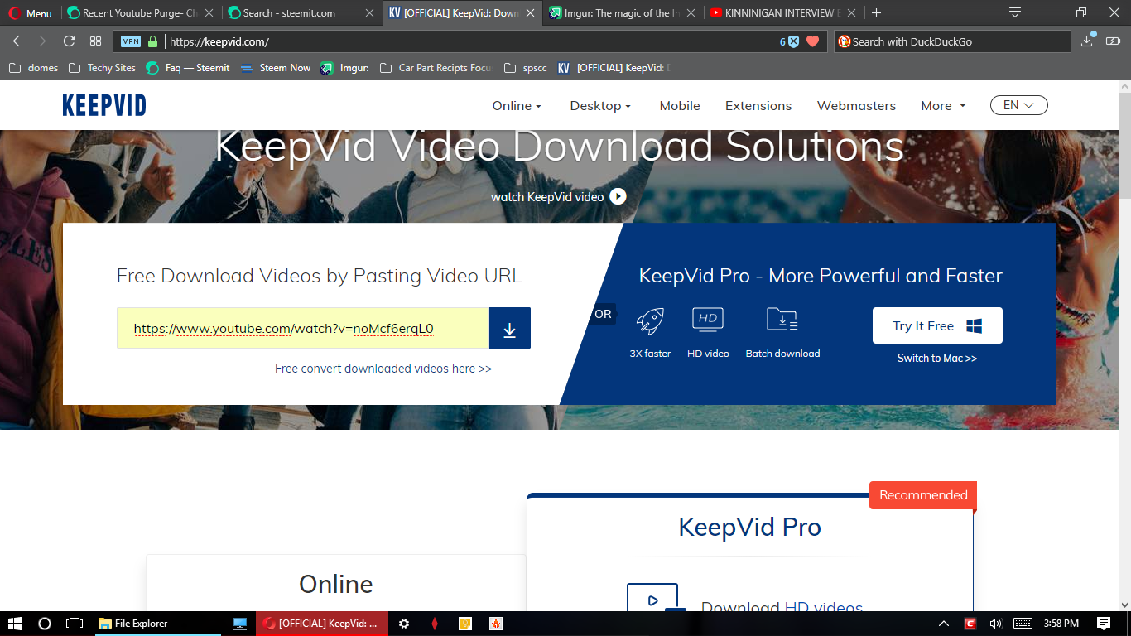Switch to the Recent Youtube Purge tab
The image size is (1131, 636).
coord(132,13)
